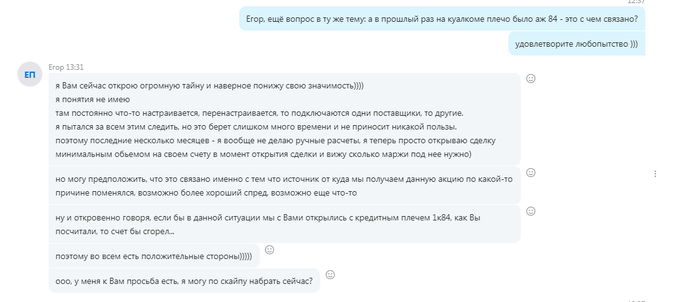The height and width of the screenshot is (302, 674).
Task: Click the line about 'ручные расчеты'
Action: tap(275, 141)
